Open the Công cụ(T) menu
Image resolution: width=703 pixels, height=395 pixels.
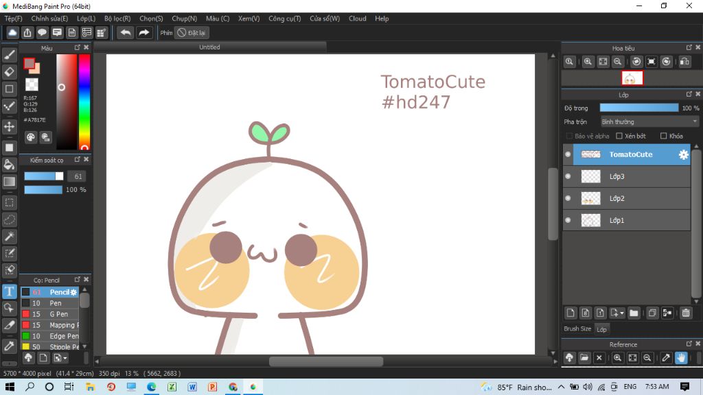coord(285,19)
